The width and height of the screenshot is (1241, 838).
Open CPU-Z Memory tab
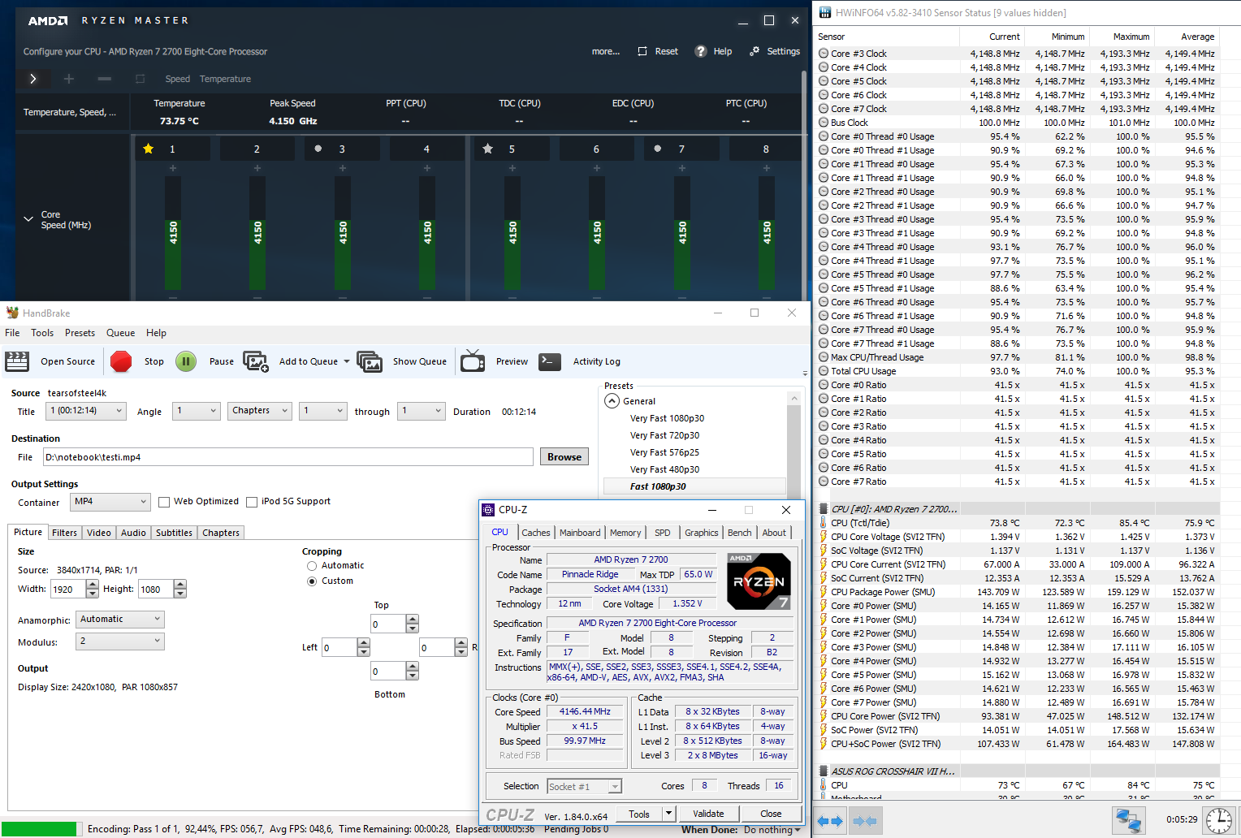[625, 533]
